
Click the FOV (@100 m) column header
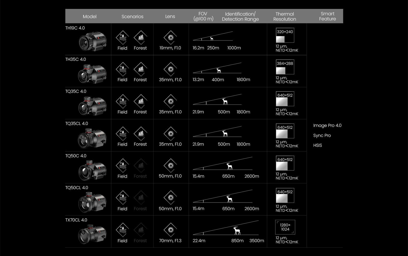coord(203,16)
